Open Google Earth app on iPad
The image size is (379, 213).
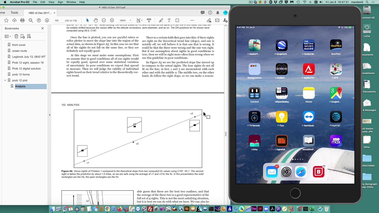tap(282, 45)
